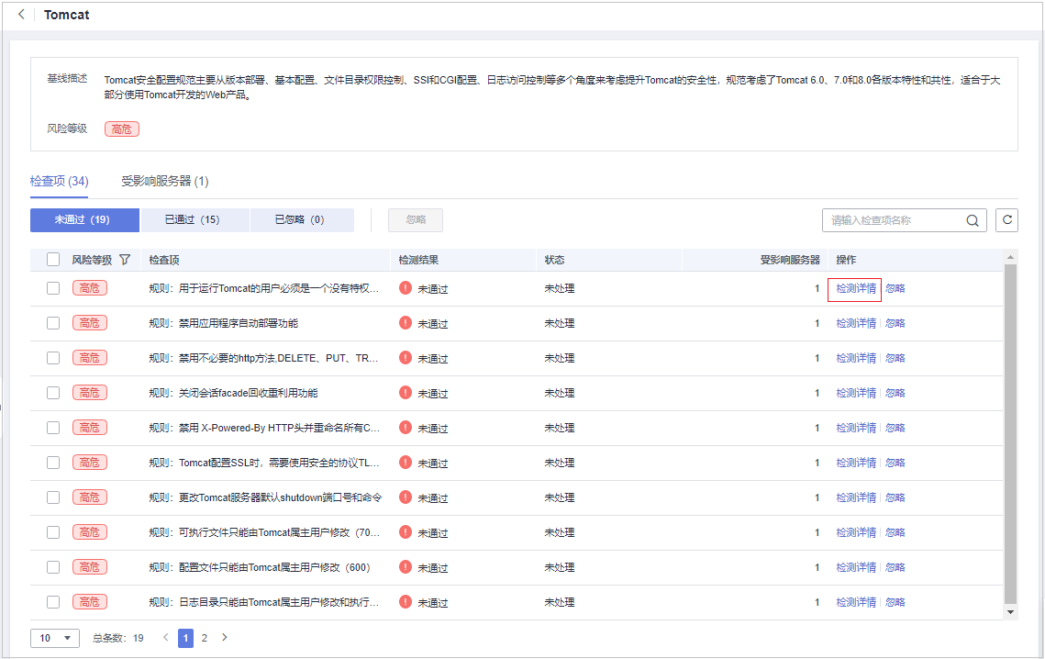
Task: Go to page 2
Action: (x=204, y=638)
